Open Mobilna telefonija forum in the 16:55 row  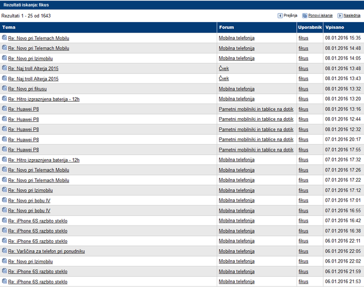click(x=237, y=210)
